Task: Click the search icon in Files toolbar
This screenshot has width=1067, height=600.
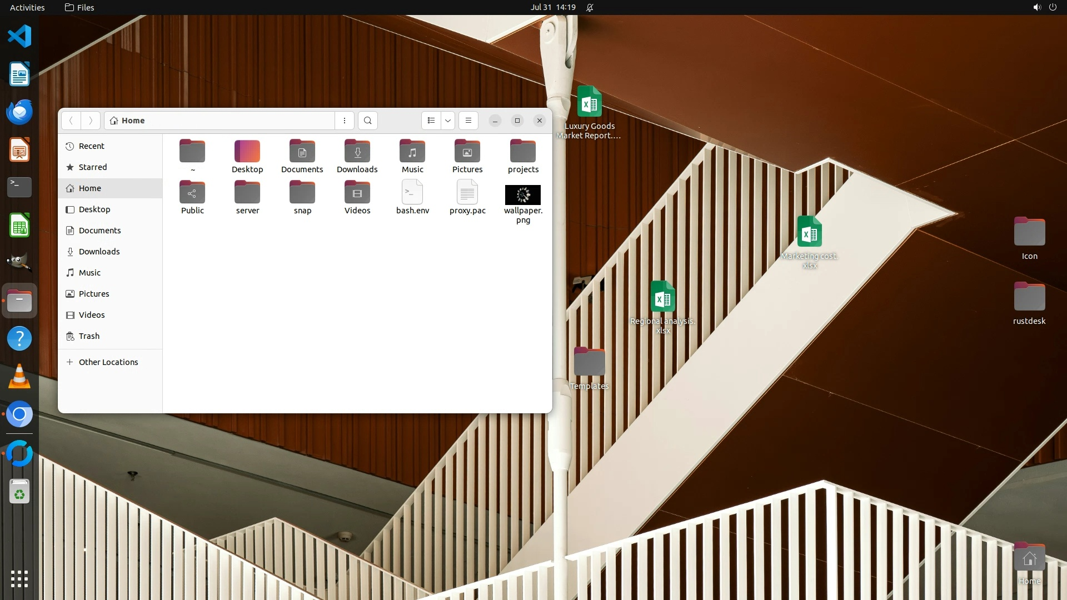Action: (367, 121)
